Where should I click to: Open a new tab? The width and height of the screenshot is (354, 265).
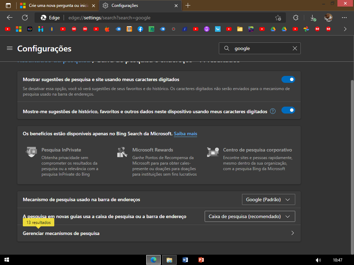click(x=188, y=6)
